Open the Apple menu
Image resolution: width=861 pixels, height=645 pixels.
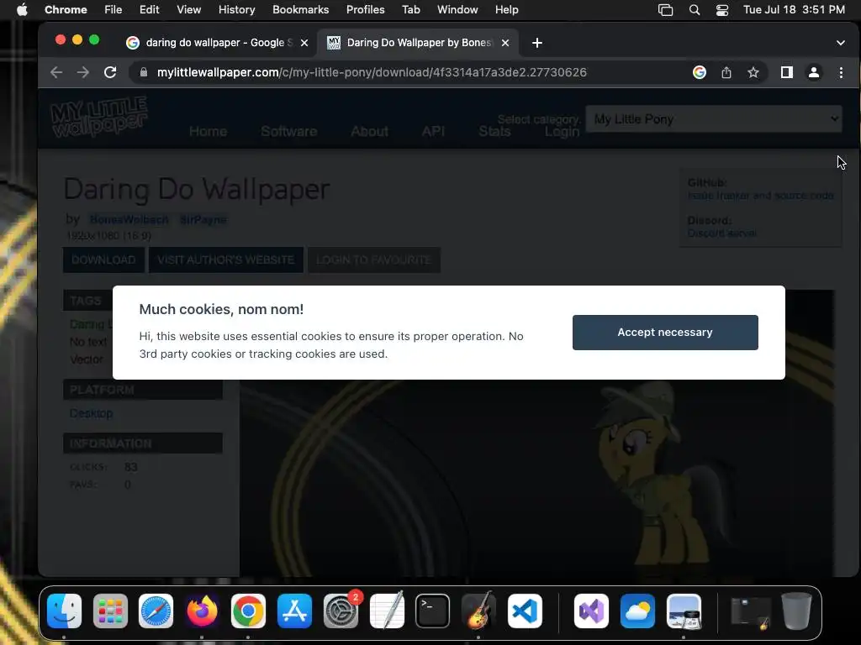pos(22,10)
